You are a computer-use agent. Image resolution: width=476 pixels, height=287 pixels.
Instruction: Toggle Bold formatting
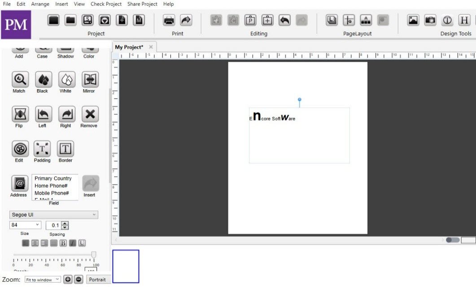(63, 243)
